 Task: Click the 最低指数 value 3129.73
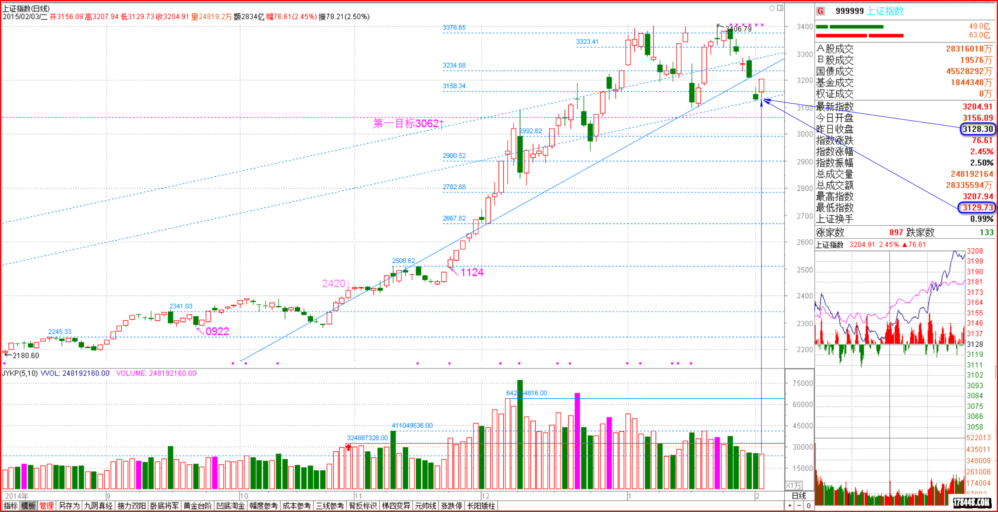pos(977,207)
